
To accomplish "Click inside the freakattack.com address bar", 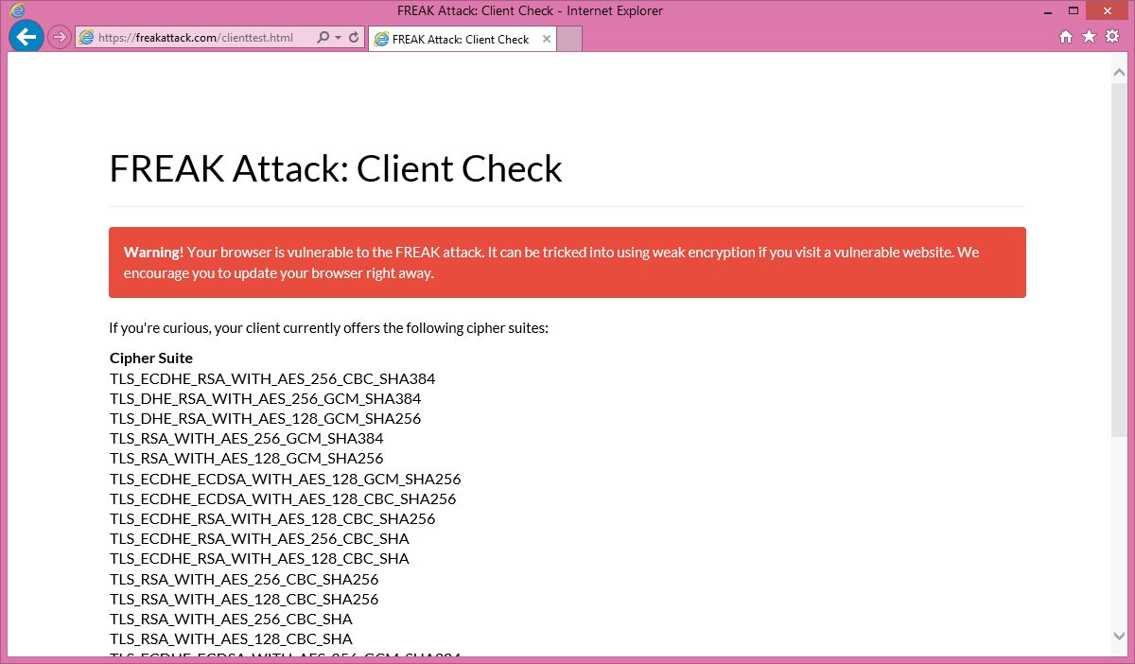I will click(x=199, y=37).
